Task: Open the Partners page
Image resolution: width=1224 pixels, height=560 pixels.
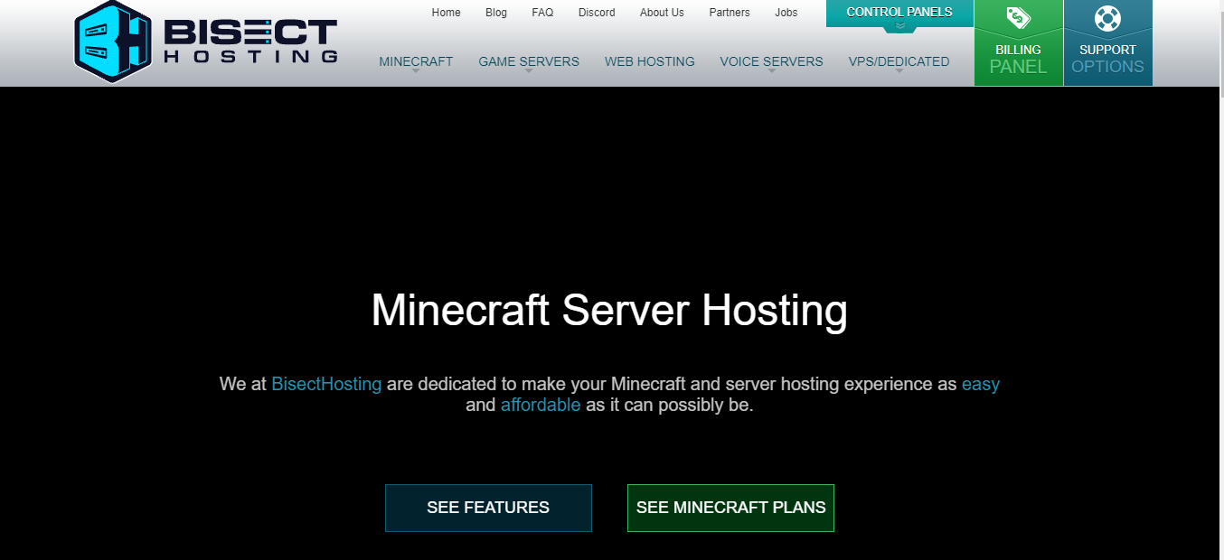Action: point(730,13)
